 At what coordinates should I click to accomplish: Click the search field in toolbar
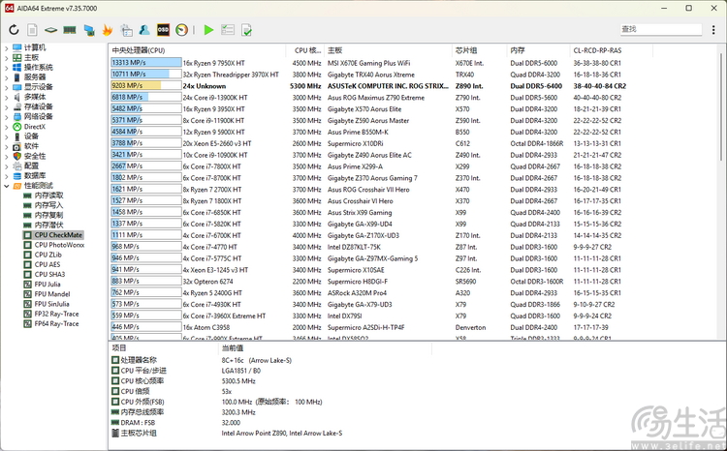point(661,29)
